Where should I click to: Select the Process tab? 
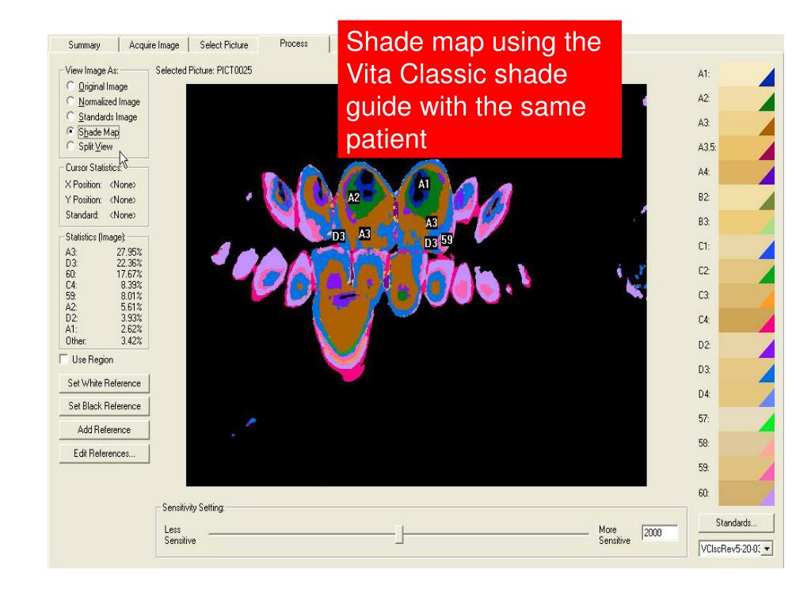pyautogui.click(x=294, y=44)
